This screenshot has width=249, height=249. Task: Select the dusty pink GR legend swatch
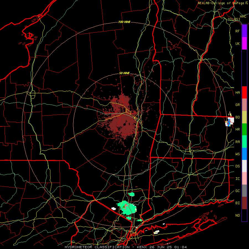pos(244,105)
